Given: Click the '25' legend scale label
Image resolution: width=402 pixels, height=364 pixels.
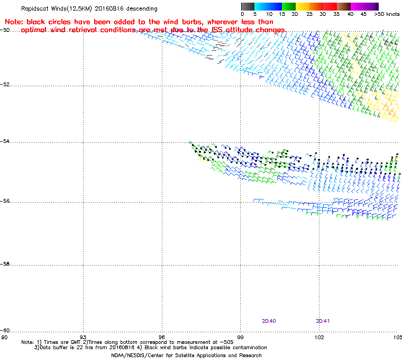Looking at the screenshot, I should (x=309, y=14).
